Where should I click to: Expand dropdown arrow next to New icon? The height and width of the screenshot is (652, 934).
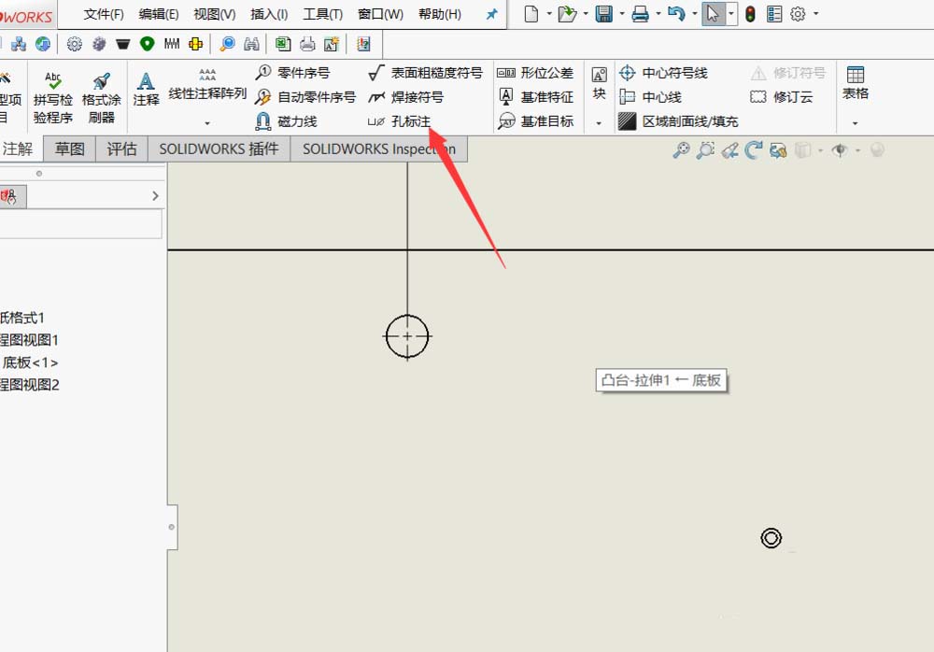pyautogui.click(x=549, y=14)
